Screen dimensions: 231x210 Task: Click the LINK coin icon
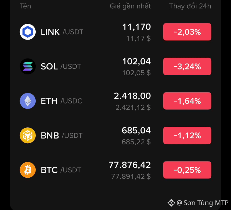28,32
